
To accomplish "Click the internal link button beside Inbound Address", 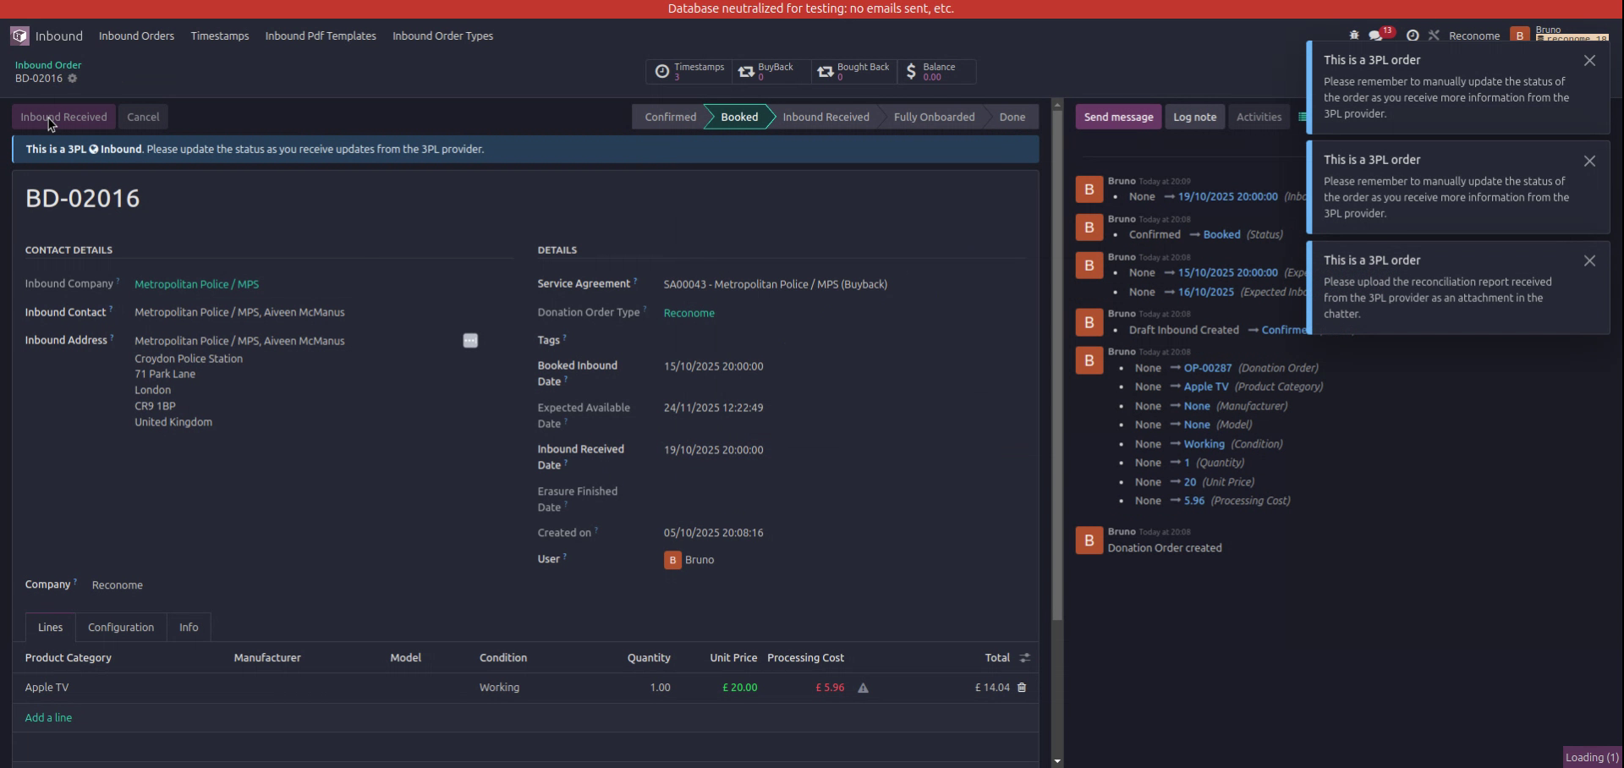I will 470,341.
